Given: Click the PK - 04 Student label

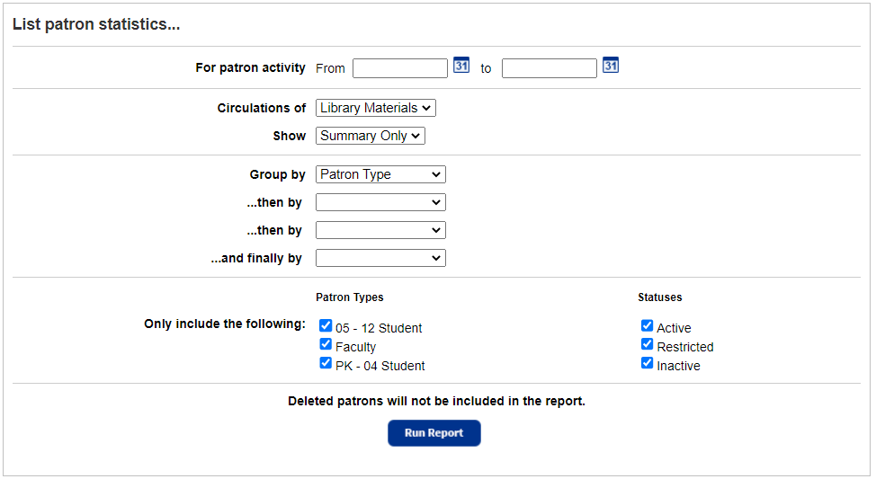Looking at the screenshot, I should tap(380, 366).
